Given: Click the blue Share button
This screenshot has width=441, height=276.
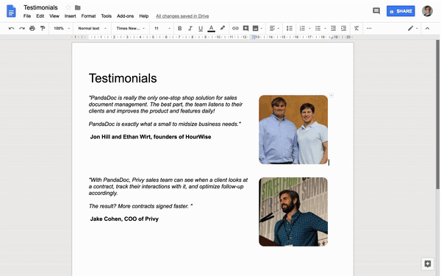Looking at the screenshot, I should point(401,11).
